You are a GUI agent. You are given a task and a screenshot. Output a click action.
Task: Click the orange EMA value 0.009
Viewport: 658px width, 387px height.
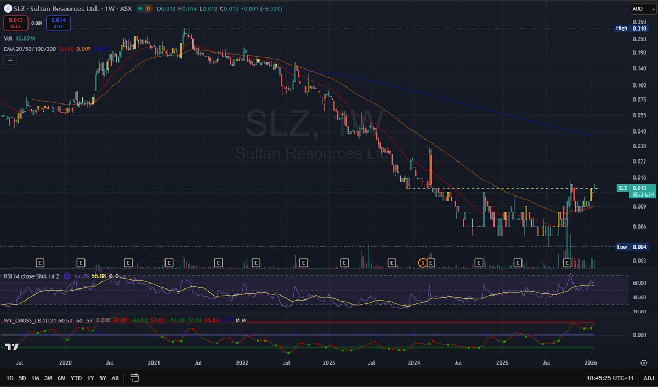coord(83,49)
